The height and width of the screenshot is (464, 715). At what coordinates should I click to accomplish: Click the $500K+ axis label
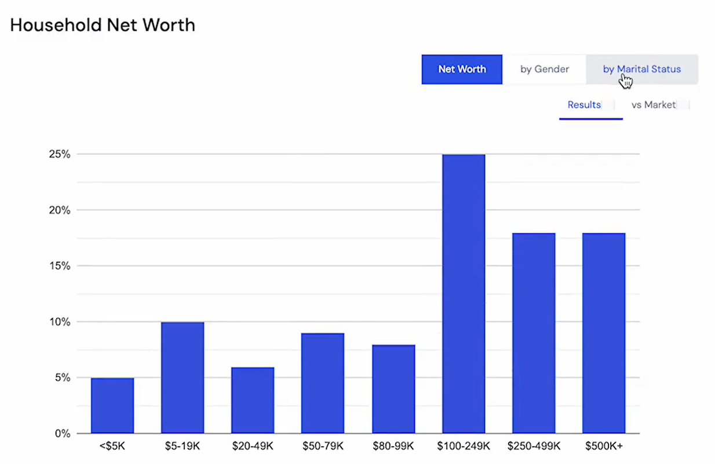point(604,447)
